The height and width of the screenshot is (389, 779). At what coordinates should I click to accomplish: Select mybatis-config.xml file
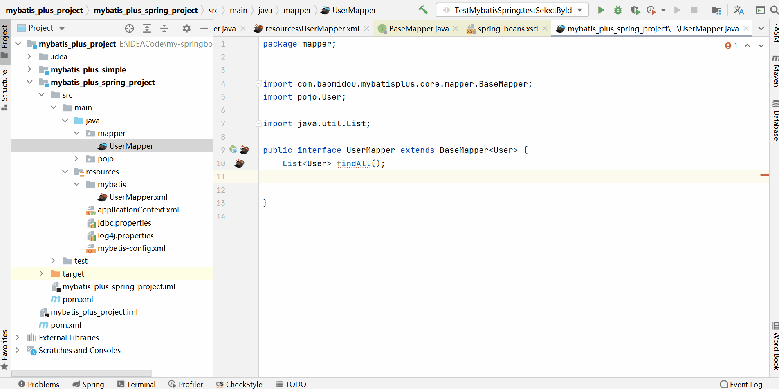tap(131, 248)
